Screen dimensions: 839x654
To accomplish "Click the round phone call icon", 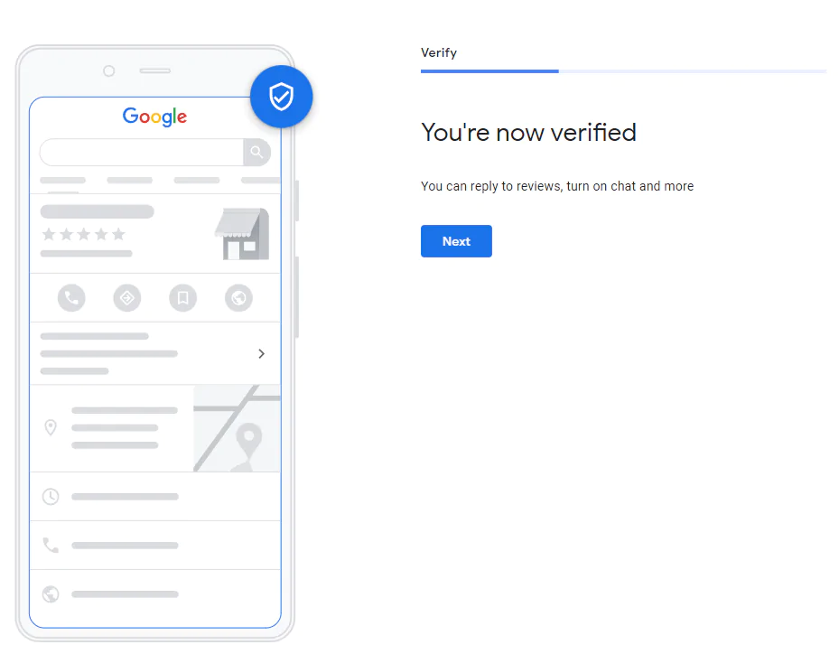I will coord(71,297).
